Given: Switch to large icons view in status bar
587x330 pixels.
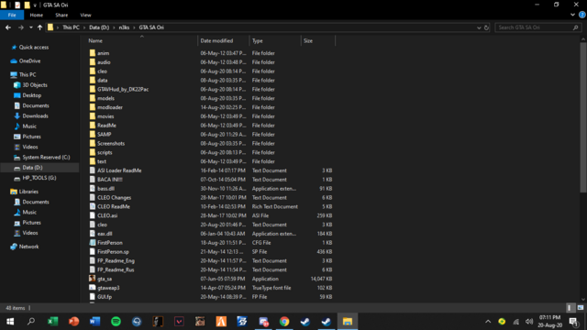Looking at the screenshot, I should point(581,308).
